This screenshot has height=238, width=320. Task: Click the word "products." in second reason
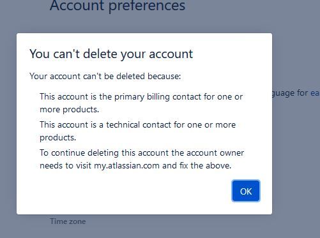click(x=58, y=138)
